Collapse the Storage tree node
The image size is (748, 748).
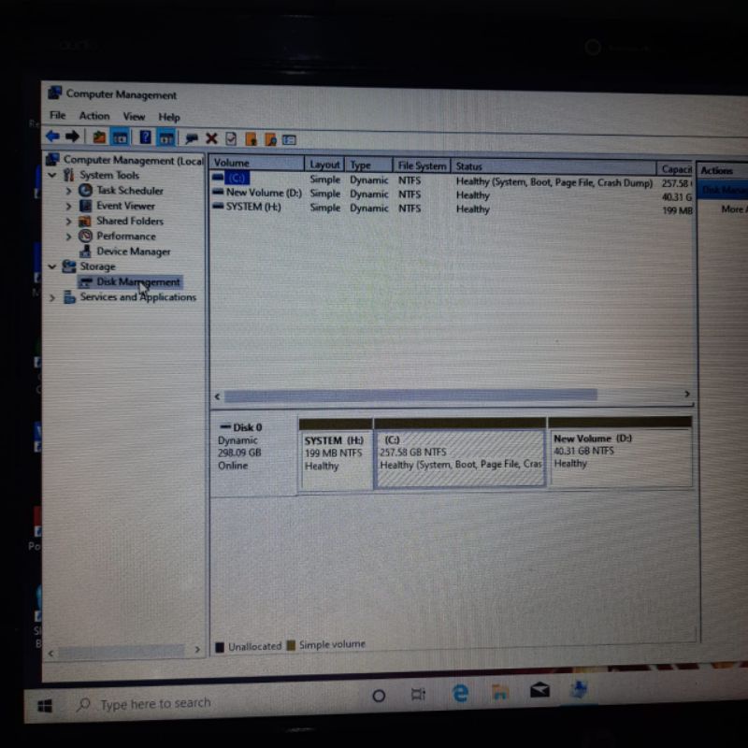point(52,266)
